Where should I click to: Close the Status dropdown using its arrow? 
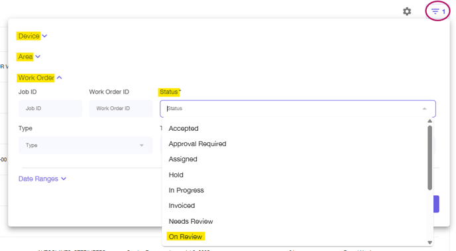click(x=425, y=108)
